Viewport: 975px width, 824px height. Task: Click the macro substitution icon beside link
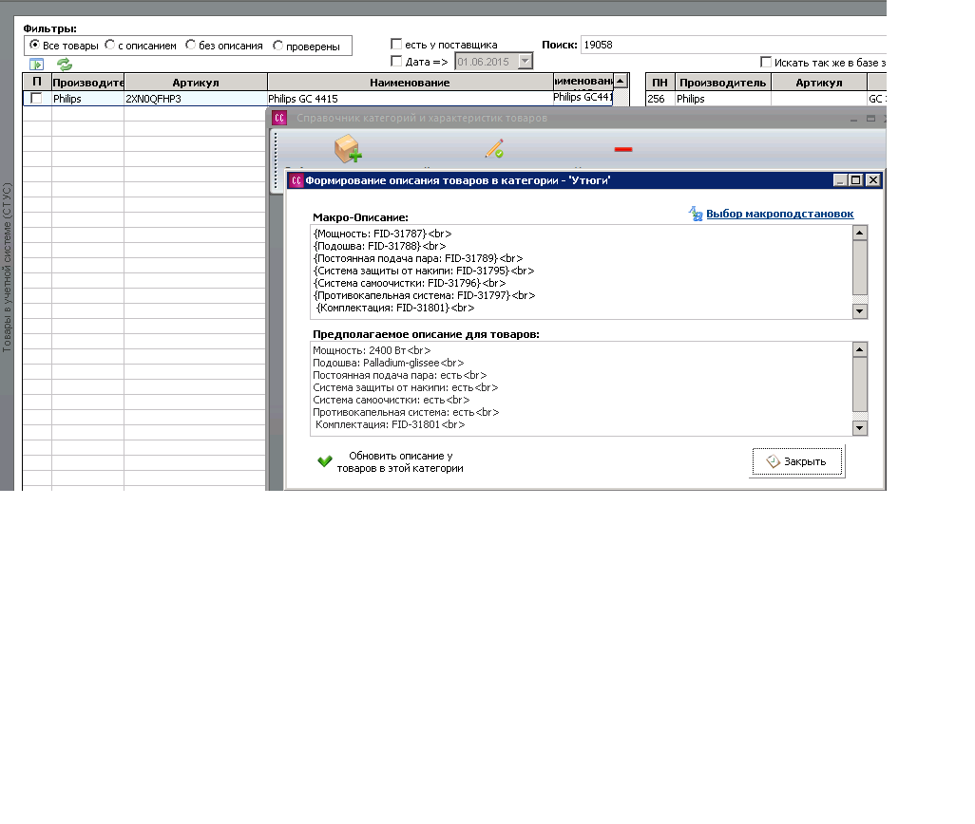pos(696,214)
